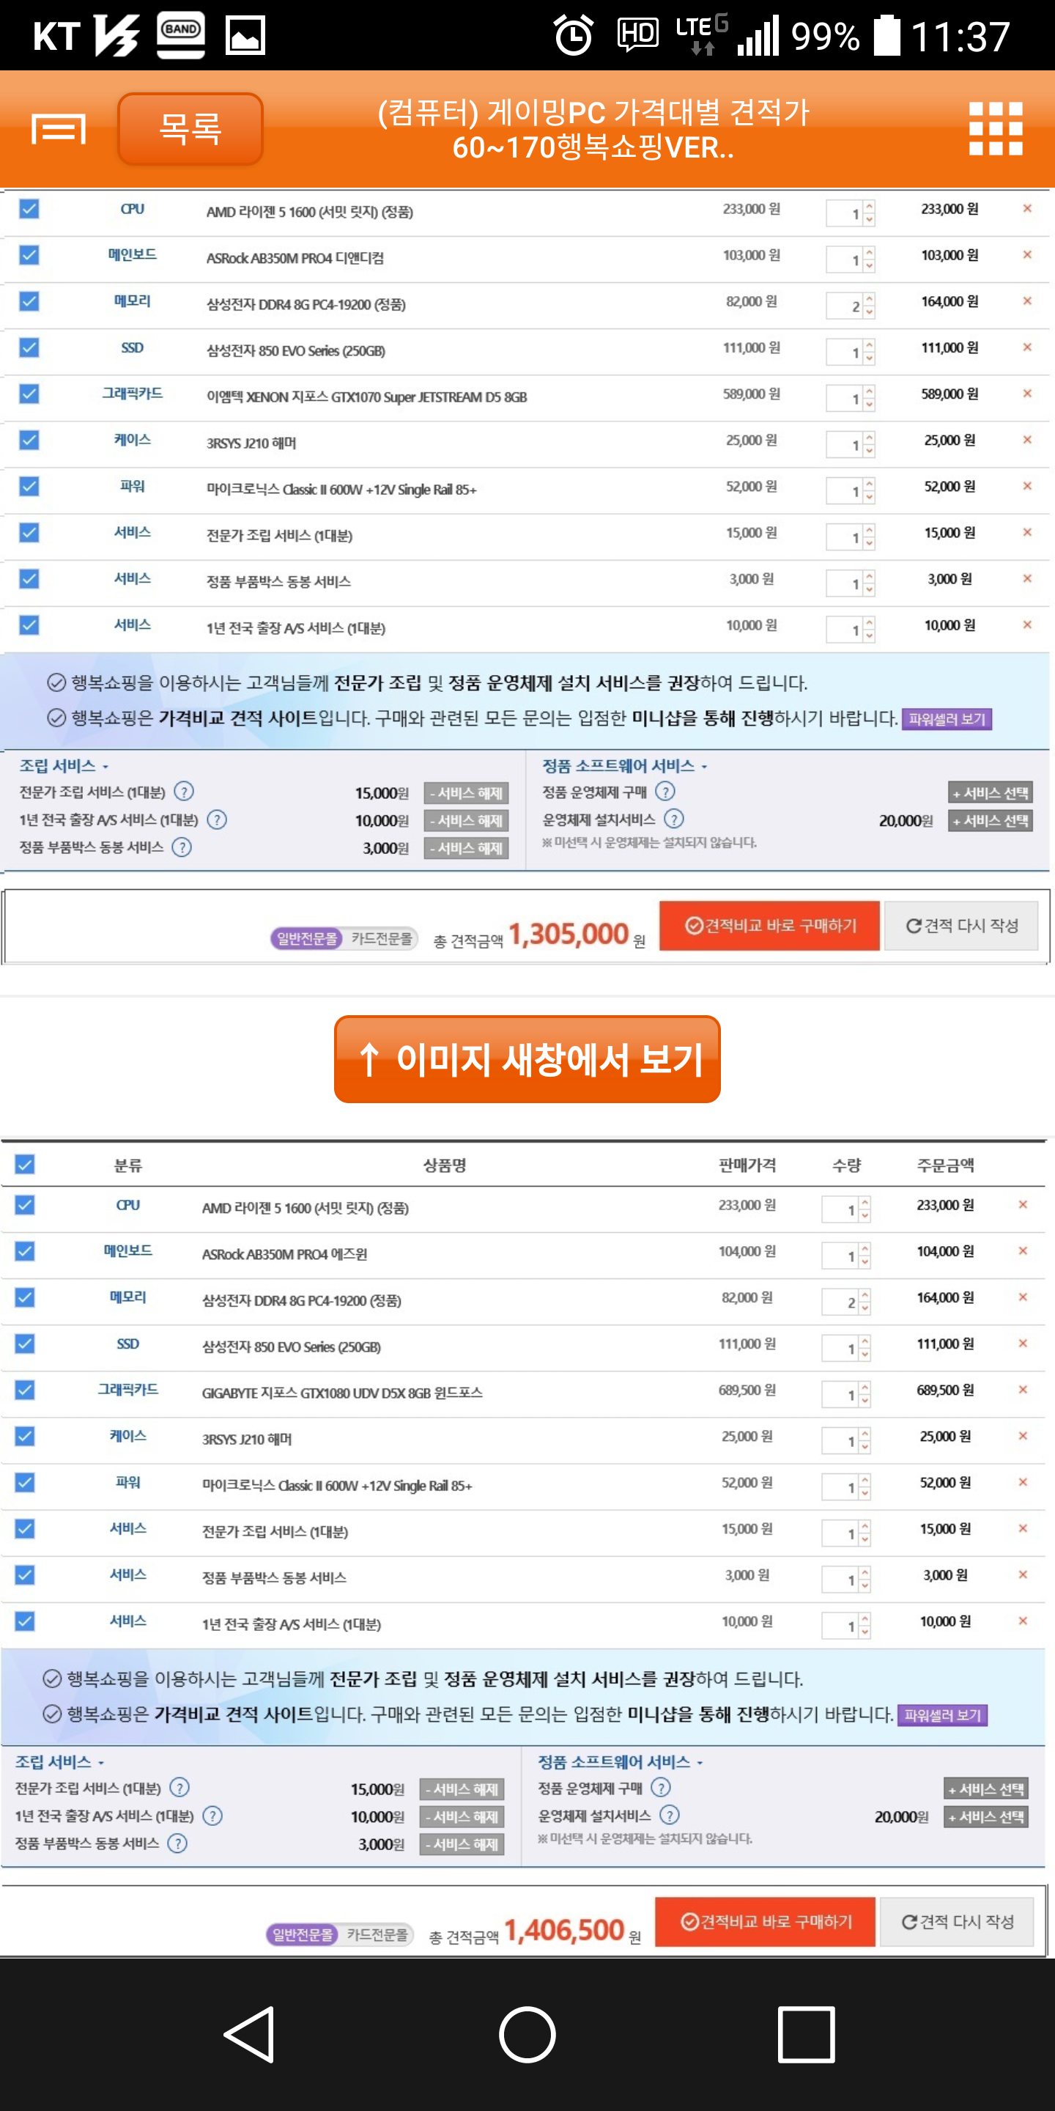The width and height of the screenshot is (1055, 2111).
Task: Select 일반전문몰 tab beside the 1,305,000원 total
Action: (306, 938)
